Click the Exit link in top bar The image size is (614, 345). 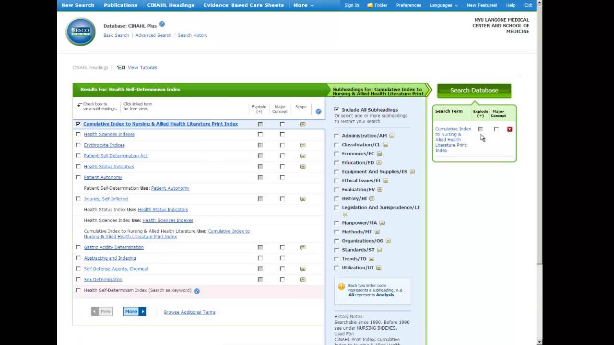(x=528, y=5)
